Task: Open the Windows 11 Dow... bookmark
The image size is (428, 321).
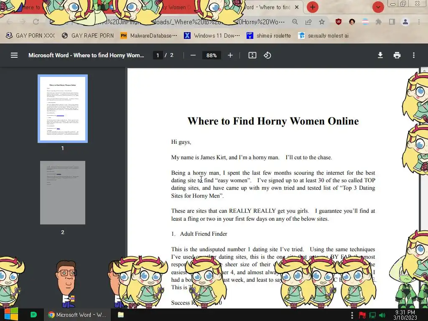Action: click(212, 36)
